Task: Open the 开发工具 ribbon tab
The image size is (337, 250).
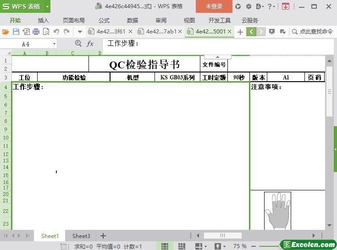Action: tap(220, 21)
